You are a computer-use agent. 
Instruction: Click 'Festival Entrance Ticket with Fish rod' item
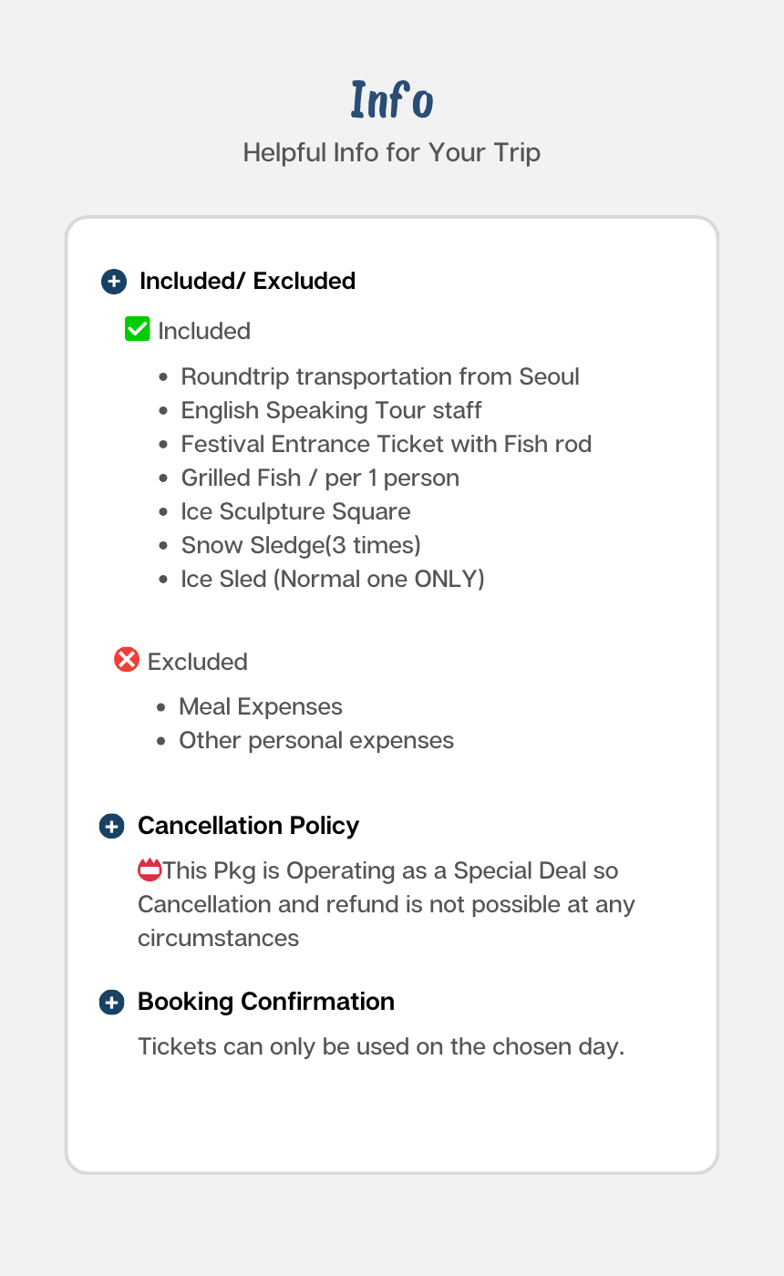coord(386,444)
